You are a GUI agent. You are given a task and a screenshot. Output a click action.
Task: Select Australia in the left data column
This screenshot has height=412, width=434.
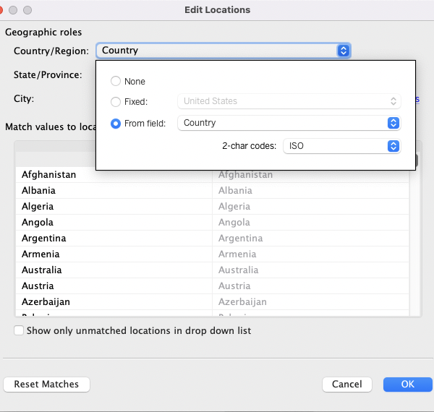pos(41,270)
